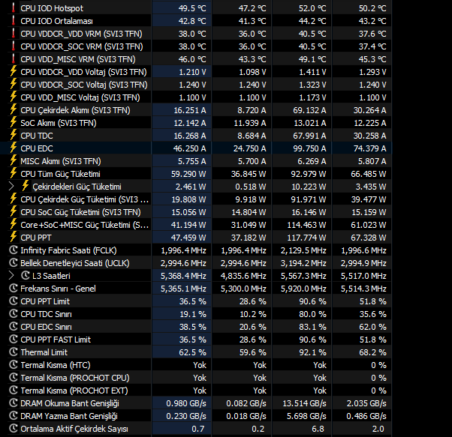The image size is (452, 437).
Task: Click the 13.514 GB/s DRAM read maximum value
Action: pyautogui.click(x=304, y=403)
